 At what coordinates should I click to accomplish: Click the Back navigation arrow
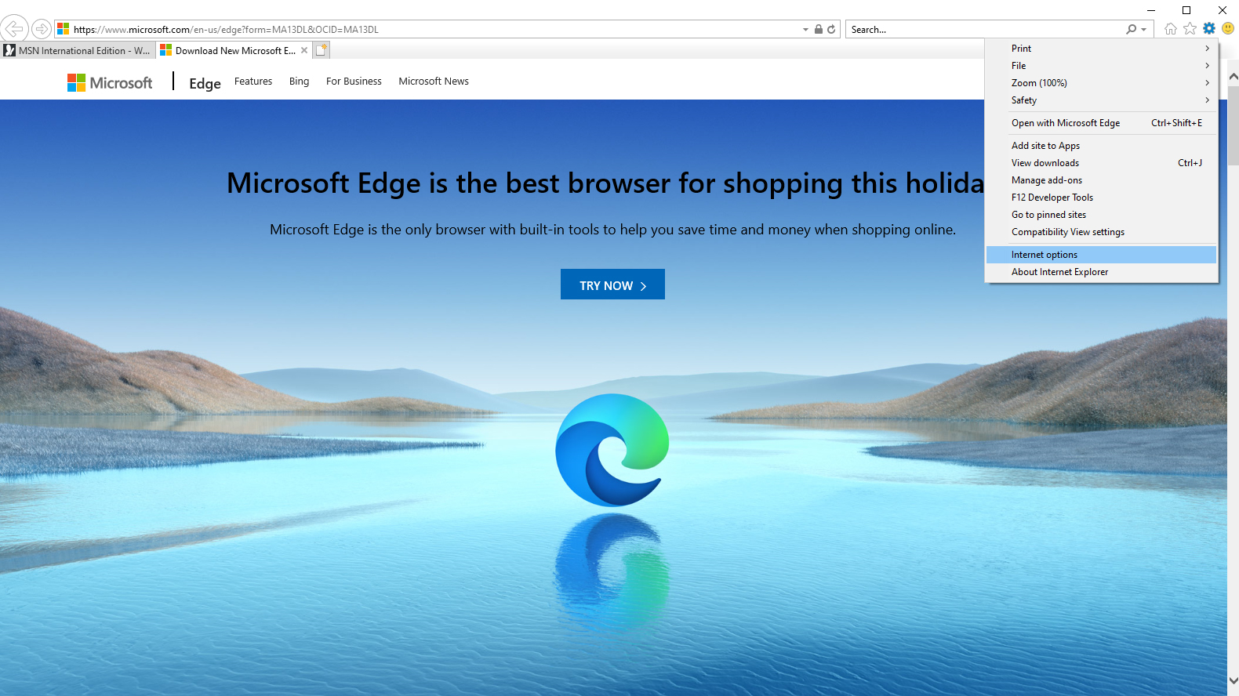pyautogui.click(x=14, y=29)
